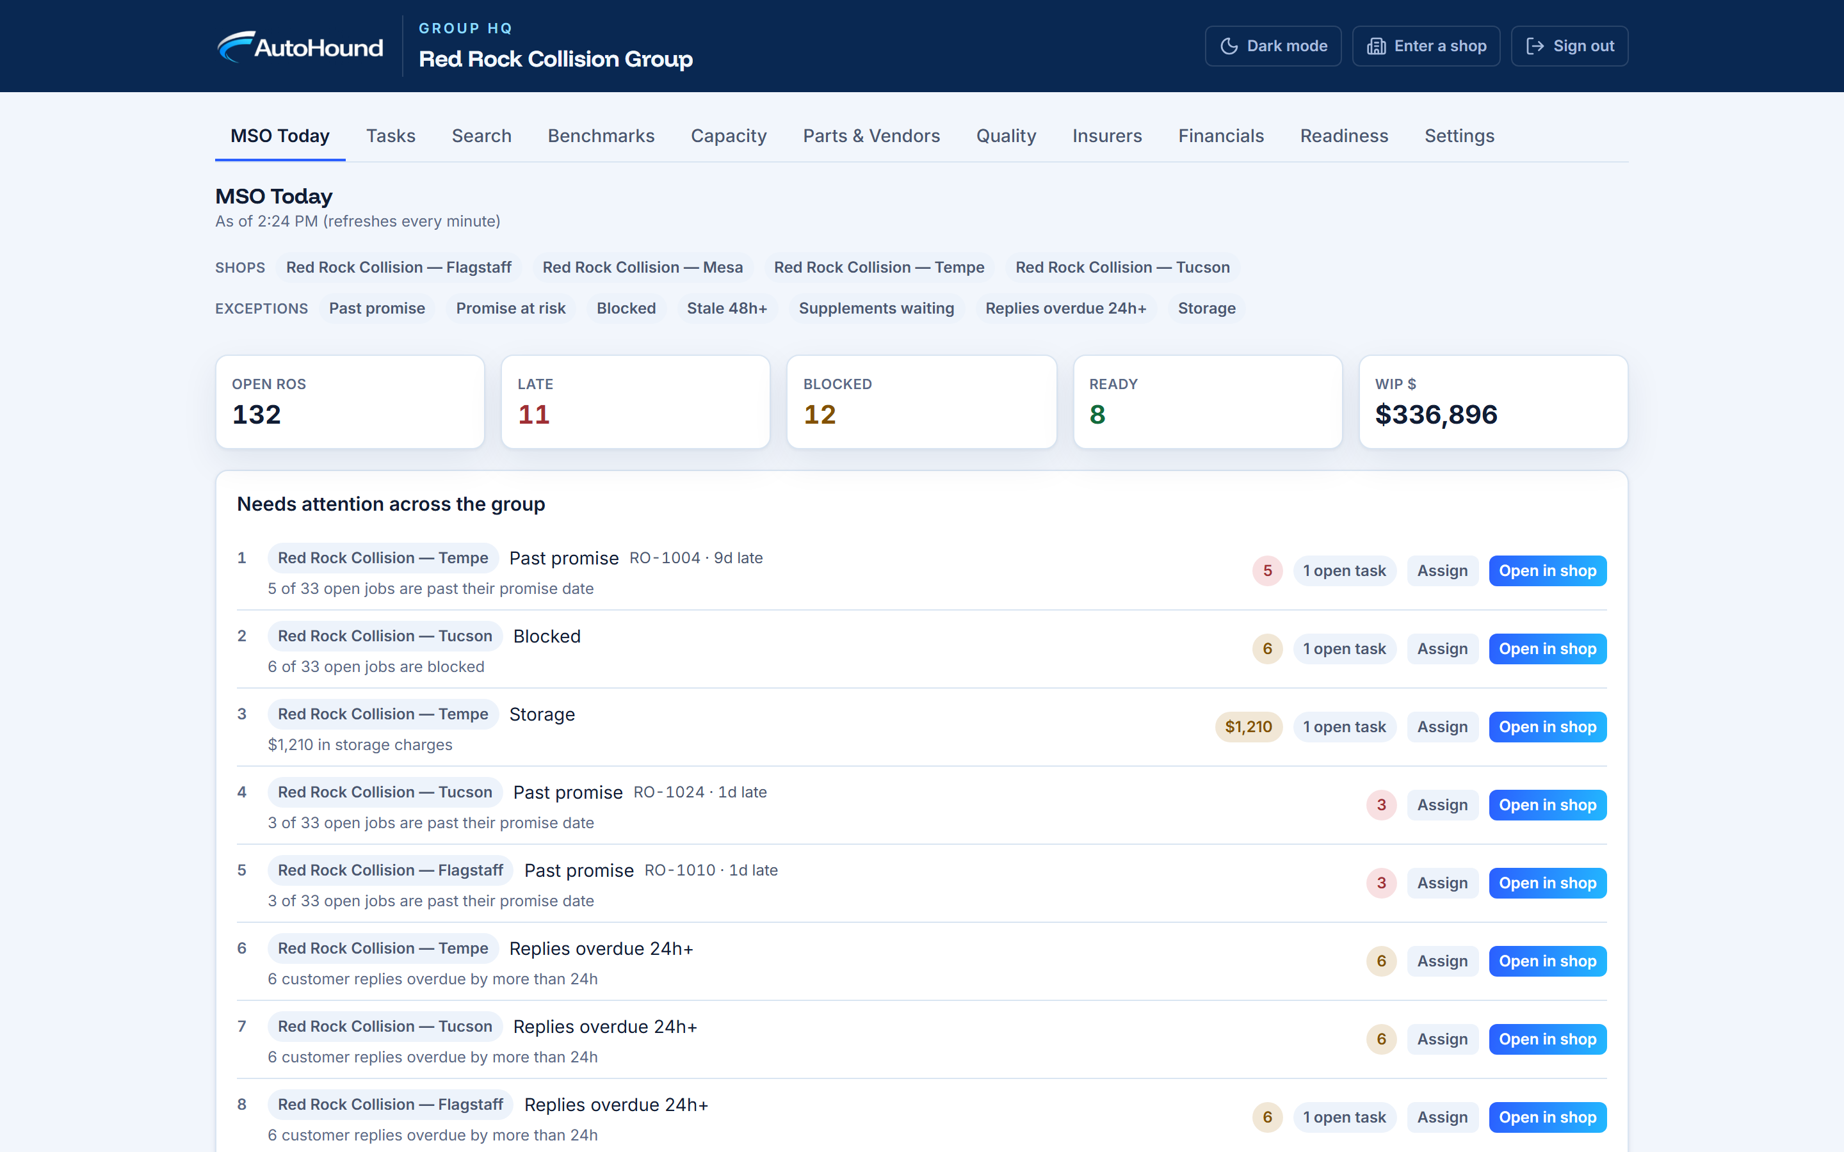Open the Benchmarks tab
This screenshot has width=1844, height=1152.
point(601,136)
